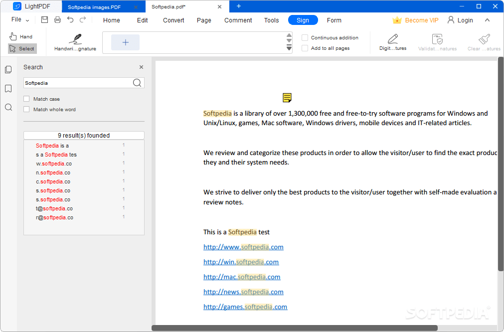This screenshot has height=332, width=504.
Task: Enable Match case in search
Action: (x=26, y=99)
